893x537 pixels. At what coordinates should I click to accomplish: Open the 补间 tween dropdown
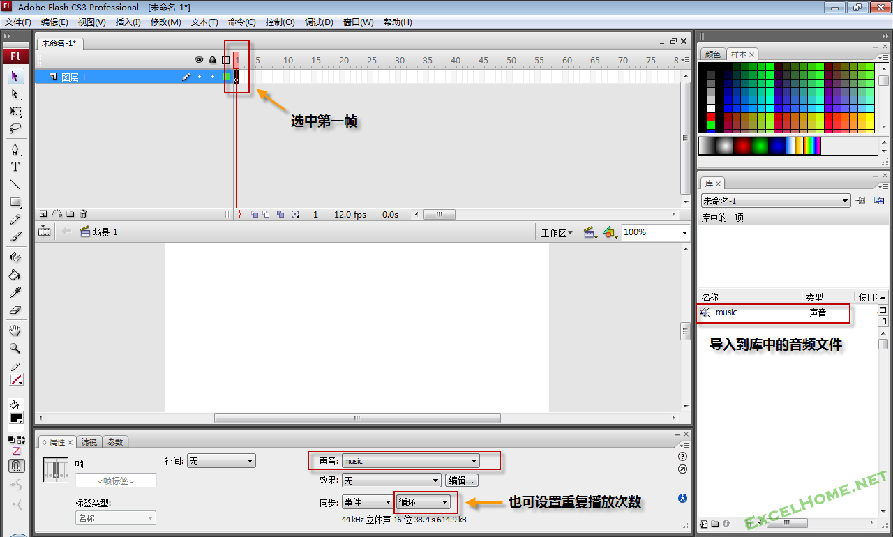pos(221,461)
